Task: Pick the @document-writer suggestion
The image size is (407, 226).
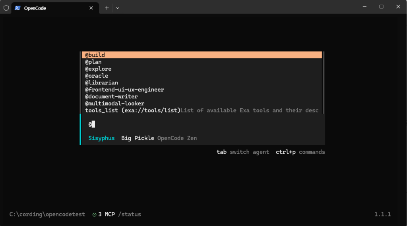Action: [111, 97]
